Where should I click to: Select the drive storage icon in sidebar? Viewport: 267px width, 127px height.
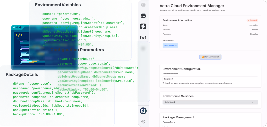point(143,16)
